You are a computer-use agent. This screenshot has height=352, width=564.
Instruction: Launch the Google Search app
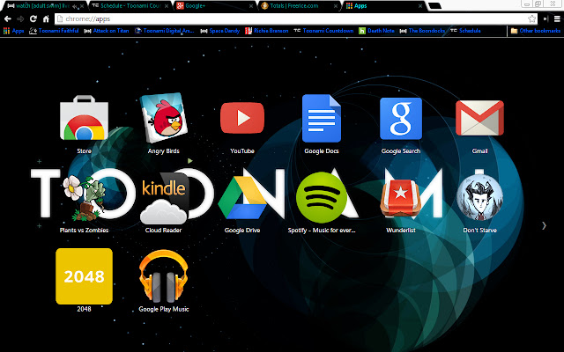click(x=401, y=118)
